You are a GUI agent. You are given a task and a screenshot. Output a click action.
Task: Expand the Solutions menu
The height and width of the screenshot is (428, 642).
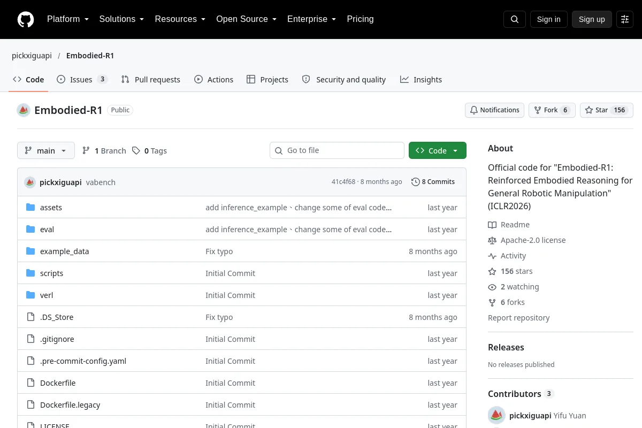[121, 19]
